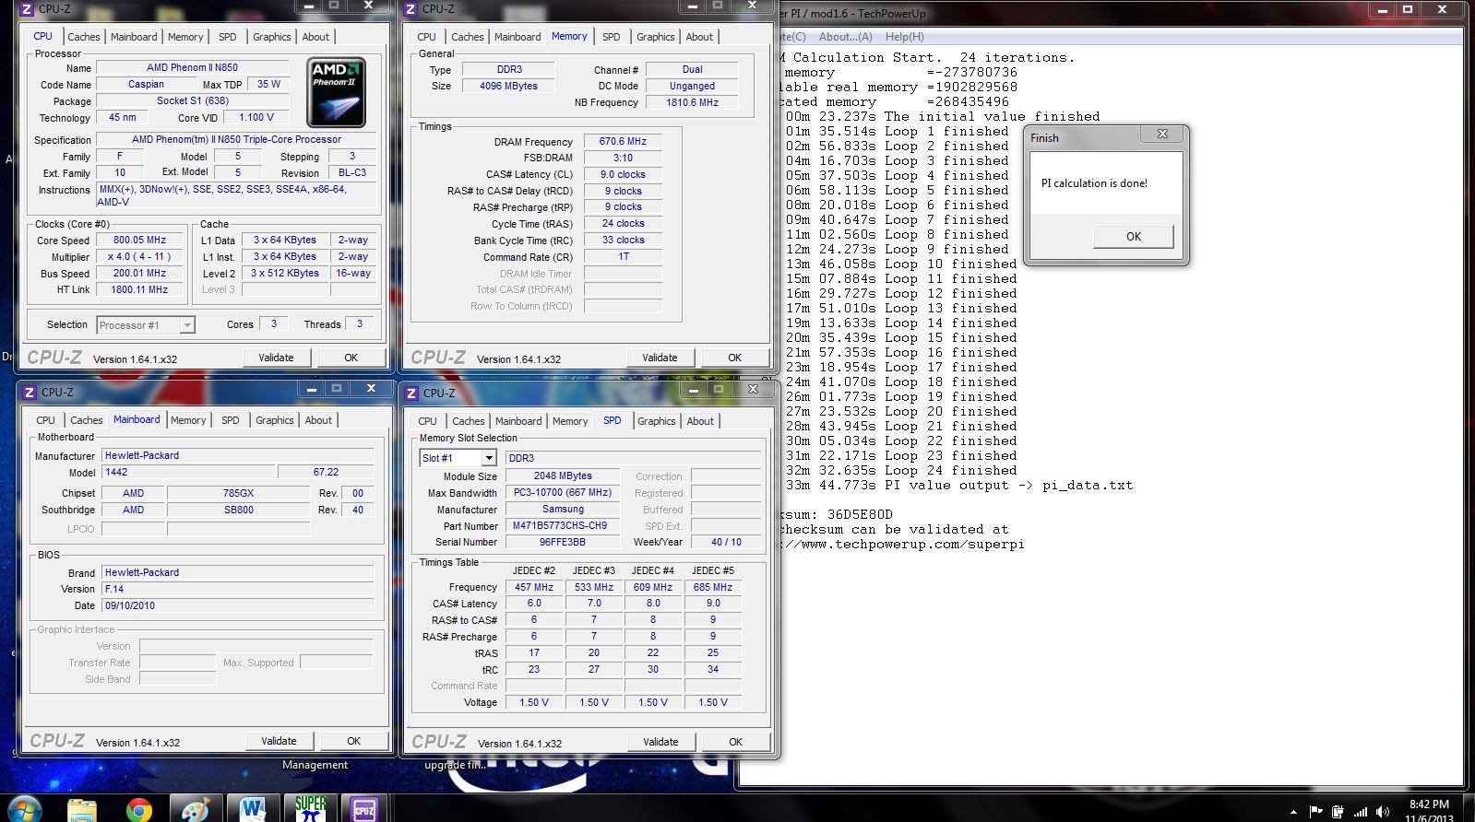1475x822 pixels.
Task: Select the Super PI taskbar icon
Action: [x=310, y=808]
